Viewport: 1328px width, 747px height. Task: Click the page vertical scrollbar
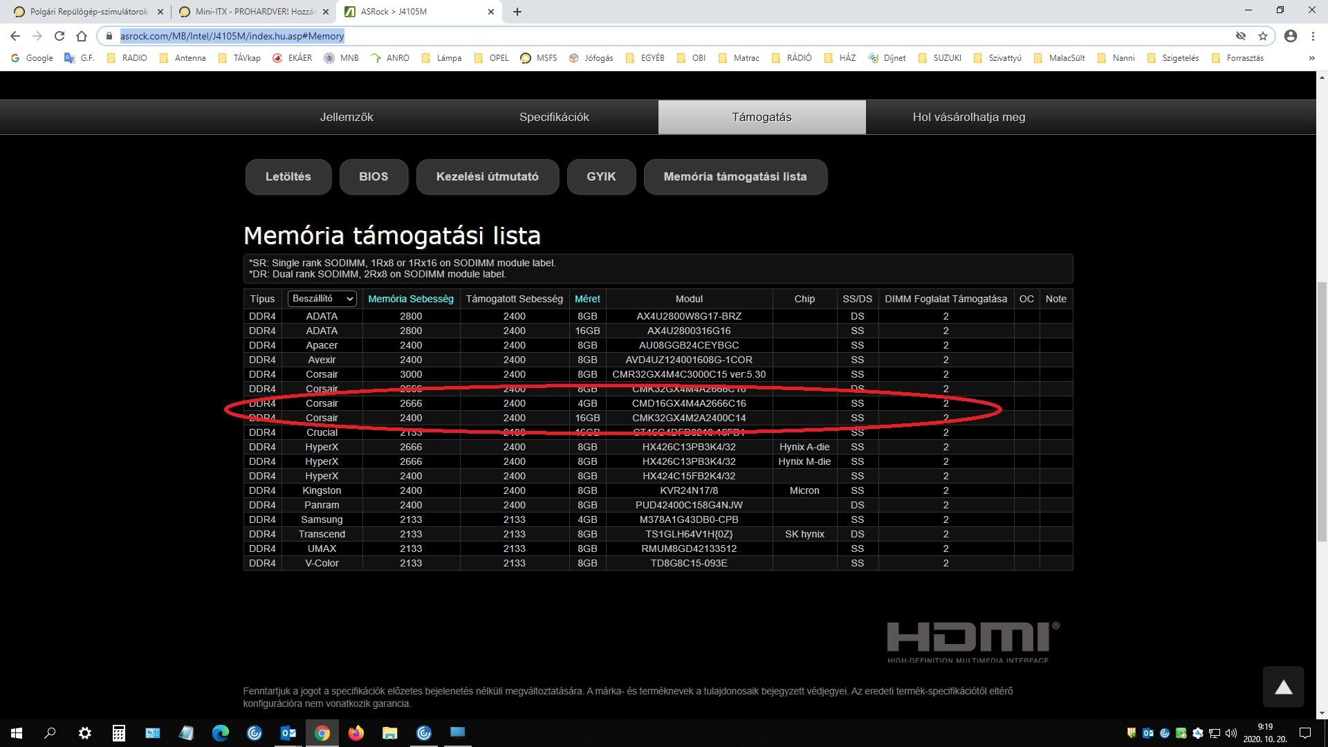click(1322, 411)
